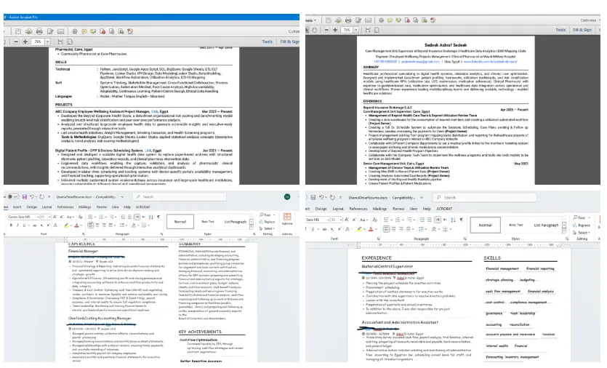Toggle Strikethrough in right Word ribbon
Viewport: 607px width, 368px height.
tap(324, 229)
